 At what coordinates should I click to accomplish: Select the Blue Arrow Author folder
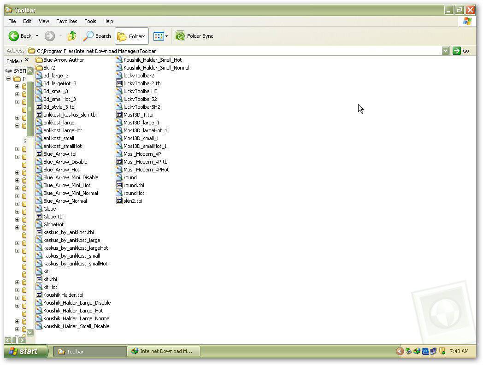[x=60, y=60]
